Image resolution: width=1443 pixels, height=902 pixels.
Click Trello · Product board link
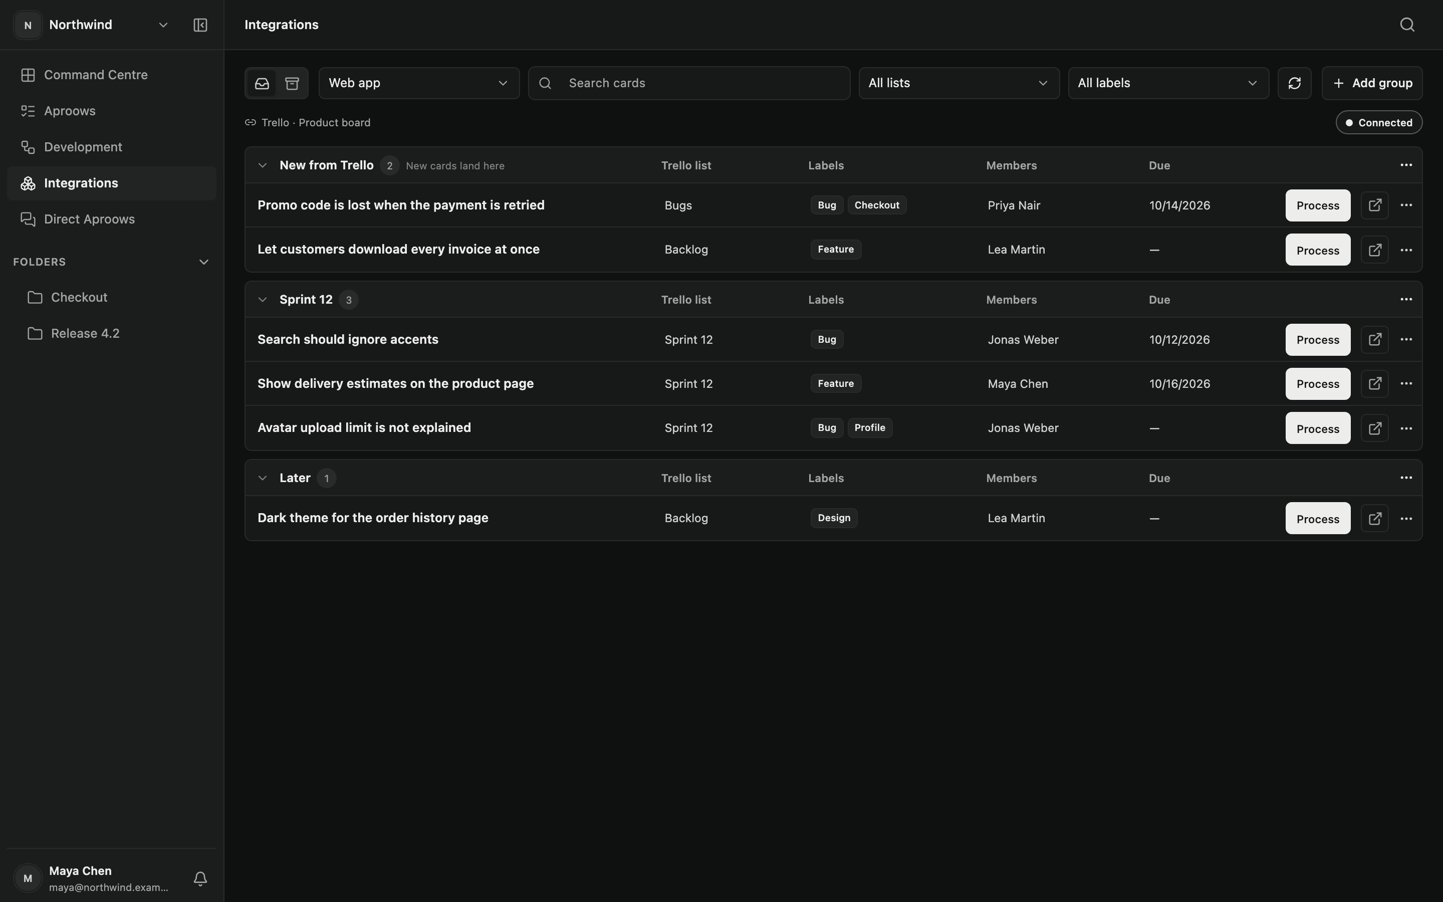[308, 122]
